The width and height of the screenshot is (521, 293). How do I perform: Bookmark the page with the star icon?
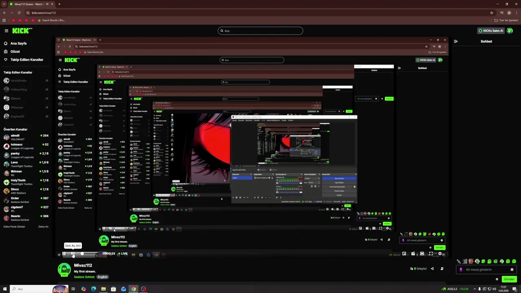492,13
